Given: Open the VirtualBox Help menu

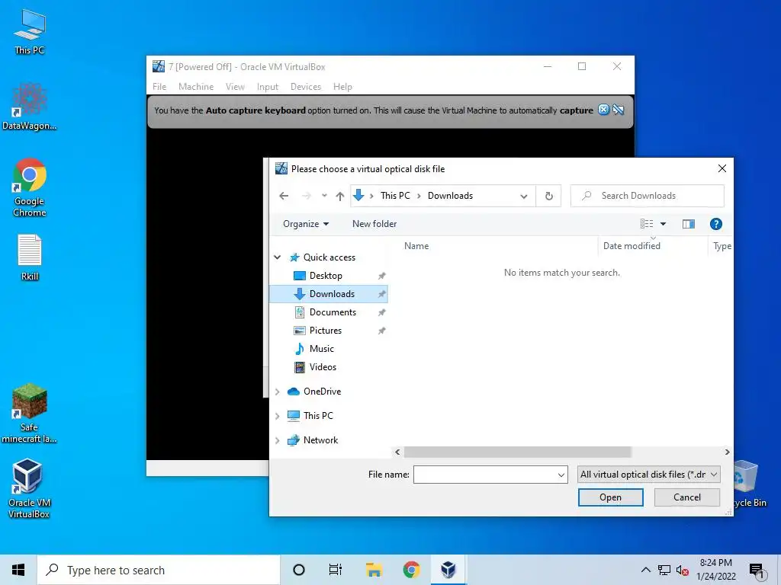Looking at the screenshot, I should coord(342,87).
